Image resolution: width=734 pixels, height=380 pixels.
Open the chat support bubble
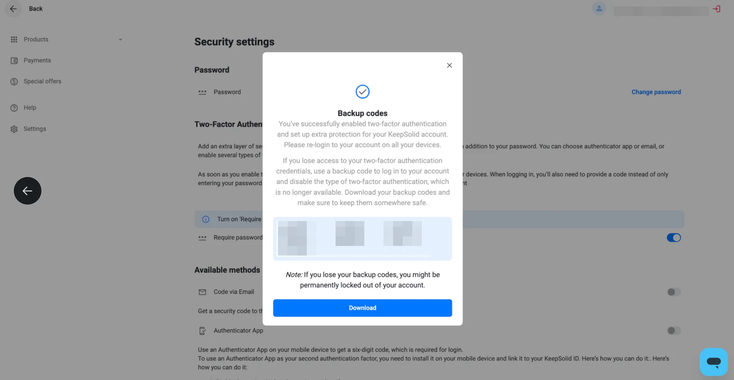(714, 362)
